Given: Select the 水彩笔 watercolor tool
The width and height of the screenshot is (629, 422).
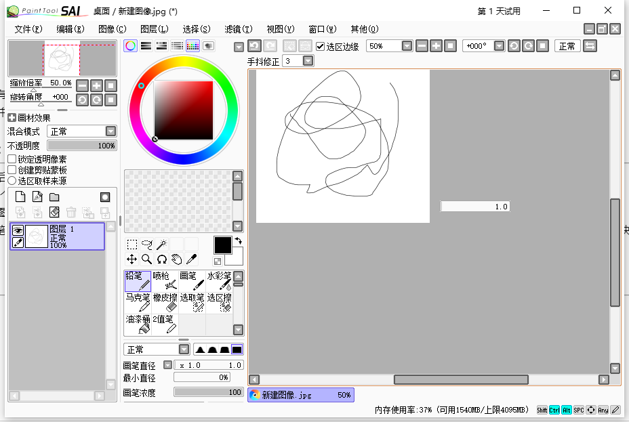Looking at the screenshot, I should (219, 281).
